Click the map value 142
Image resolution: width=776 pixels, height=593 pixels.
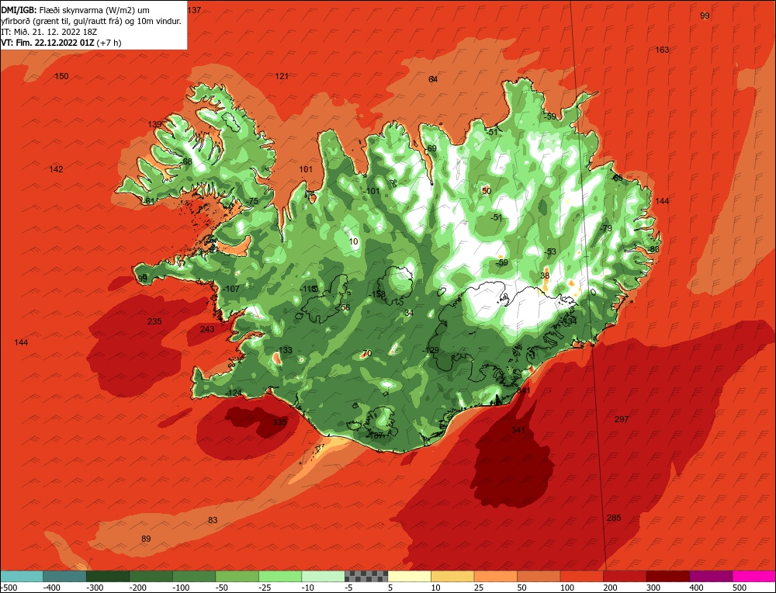[57, 169]
